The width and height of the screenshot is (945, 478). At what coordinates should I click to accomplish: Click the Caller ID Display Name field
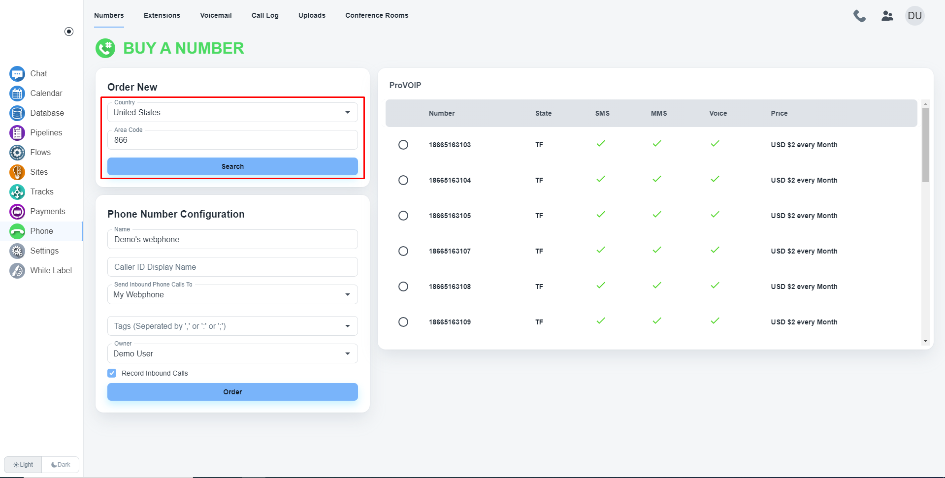pos(232,267)
